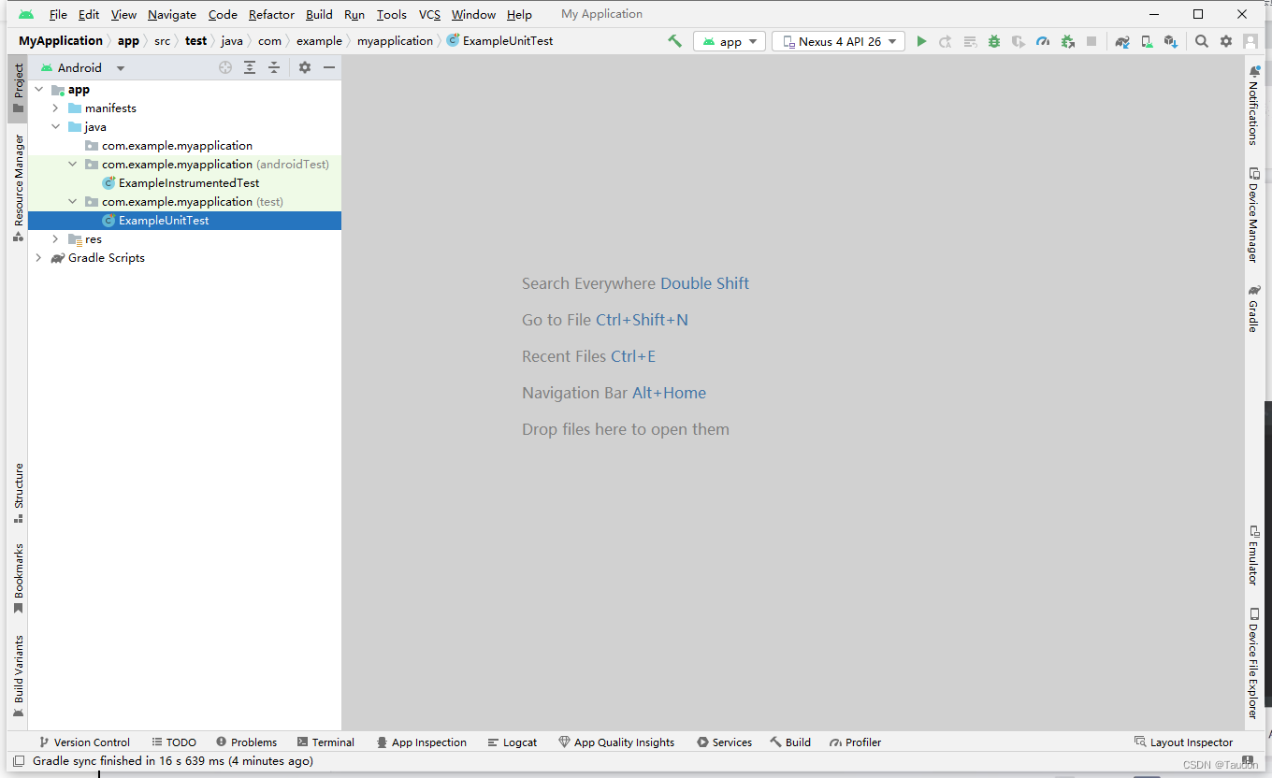1272x778 pixels.
Task: Open the Refactor menu
Action: (x=271, y=14)
